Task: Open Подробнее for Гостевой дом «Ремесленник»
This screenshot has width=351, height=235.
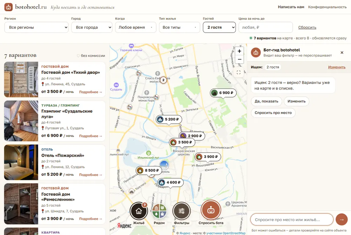Action: click(x=91, y=219)
